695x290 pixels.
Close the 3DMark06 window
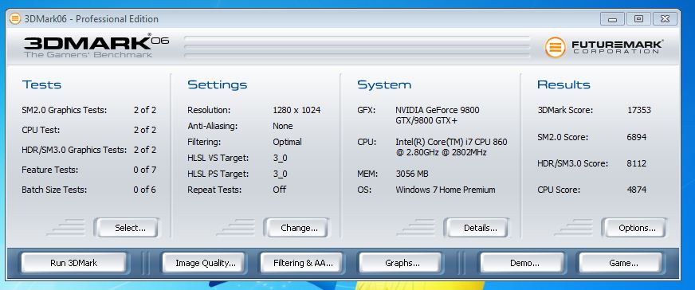click(665, 19)
